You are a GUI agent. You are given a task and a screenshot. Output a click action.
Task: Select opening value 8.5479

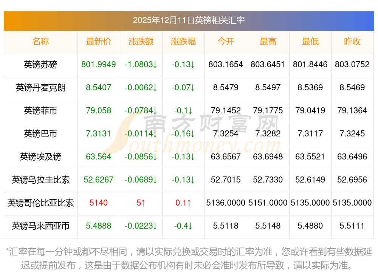point(226,88)
